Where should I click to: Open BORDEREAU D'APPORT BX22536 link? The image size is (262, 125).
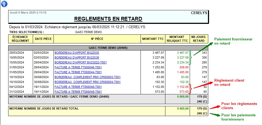pyautogui.click(x=77, y=57)
